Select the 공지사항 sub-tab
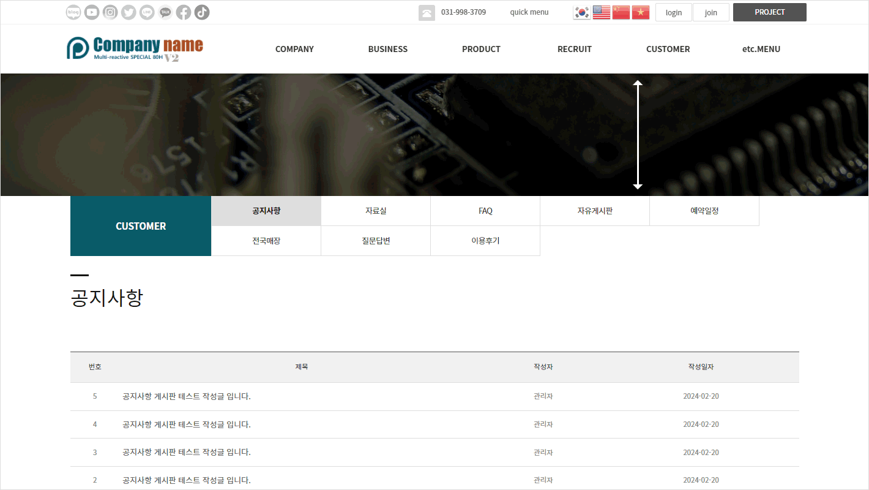The height and width of the screenshot is (490, 869). coord(266,211)
